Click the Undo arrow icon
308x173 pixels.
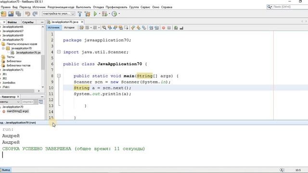(x=27, y=14)
